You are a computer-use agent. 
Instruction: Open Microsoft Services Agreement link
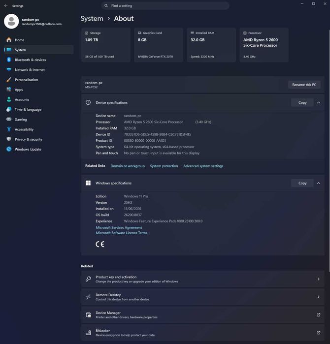coord(119,227)
